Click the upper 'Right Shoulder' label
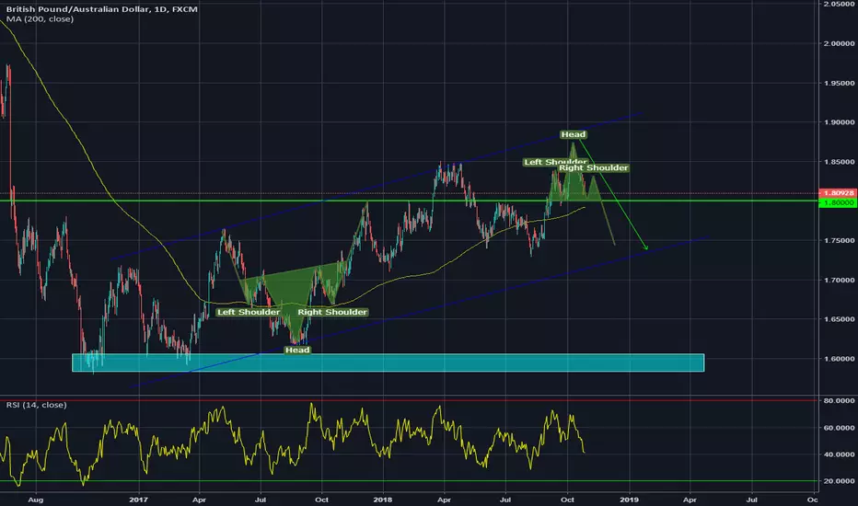This screenshot has height=506, width=858. coord(593,167)
